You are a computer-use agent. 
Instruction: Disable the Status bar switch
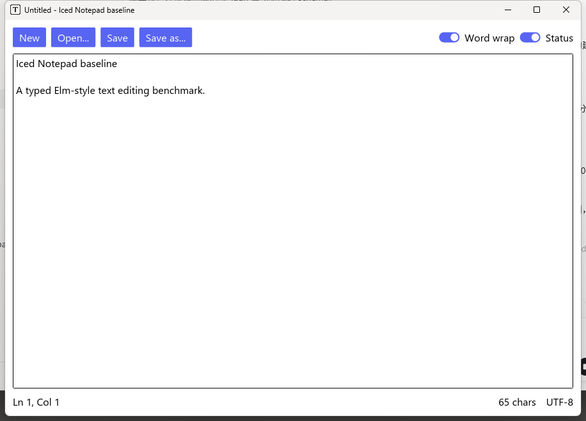(x=530, y=38)
